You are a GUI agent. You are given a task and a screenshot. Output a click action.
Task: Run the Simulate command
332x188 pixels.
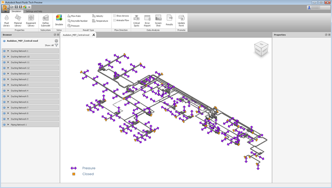pyautogui.click(x=59, y=20)
